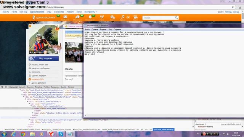Collapse the mctc-top div node

click(x=26, y=99)
